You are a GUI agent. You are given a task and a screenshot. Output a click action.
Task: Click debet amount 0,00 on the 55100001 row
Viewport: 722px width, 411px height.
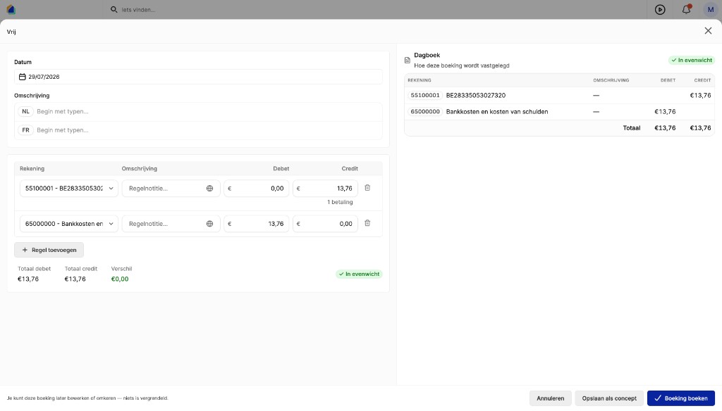pyautogui.click(x=257, y=189)
